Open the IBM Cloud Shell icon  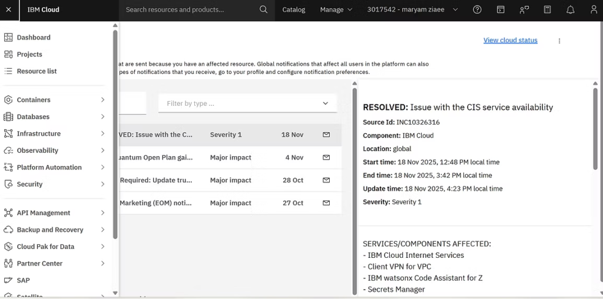[501, 9]
